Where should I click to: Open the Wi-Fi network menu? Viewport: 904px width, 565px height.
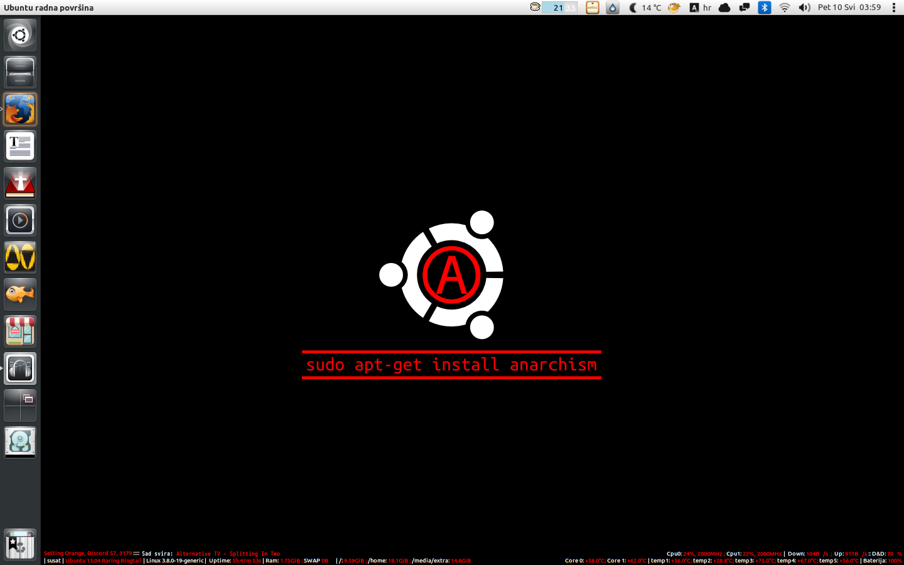(785, 8)
